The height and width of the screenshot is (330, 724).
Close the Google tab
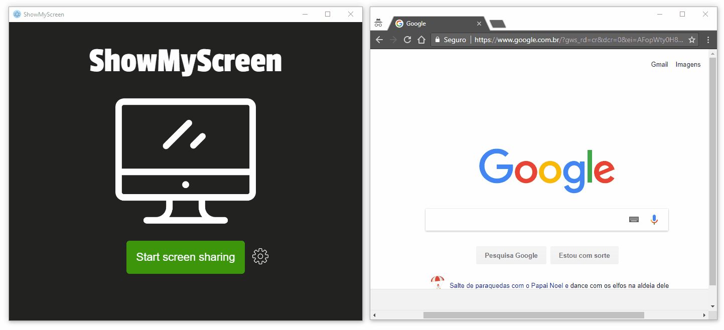479,24
